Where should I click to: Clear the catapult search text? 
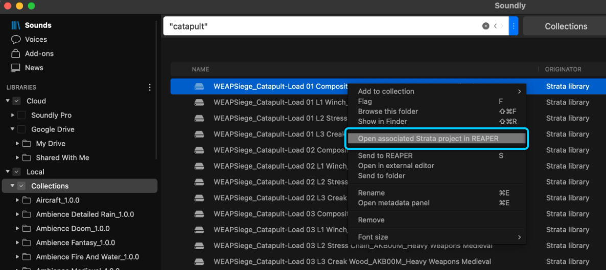pyautogui.click(x=485, y=26)
